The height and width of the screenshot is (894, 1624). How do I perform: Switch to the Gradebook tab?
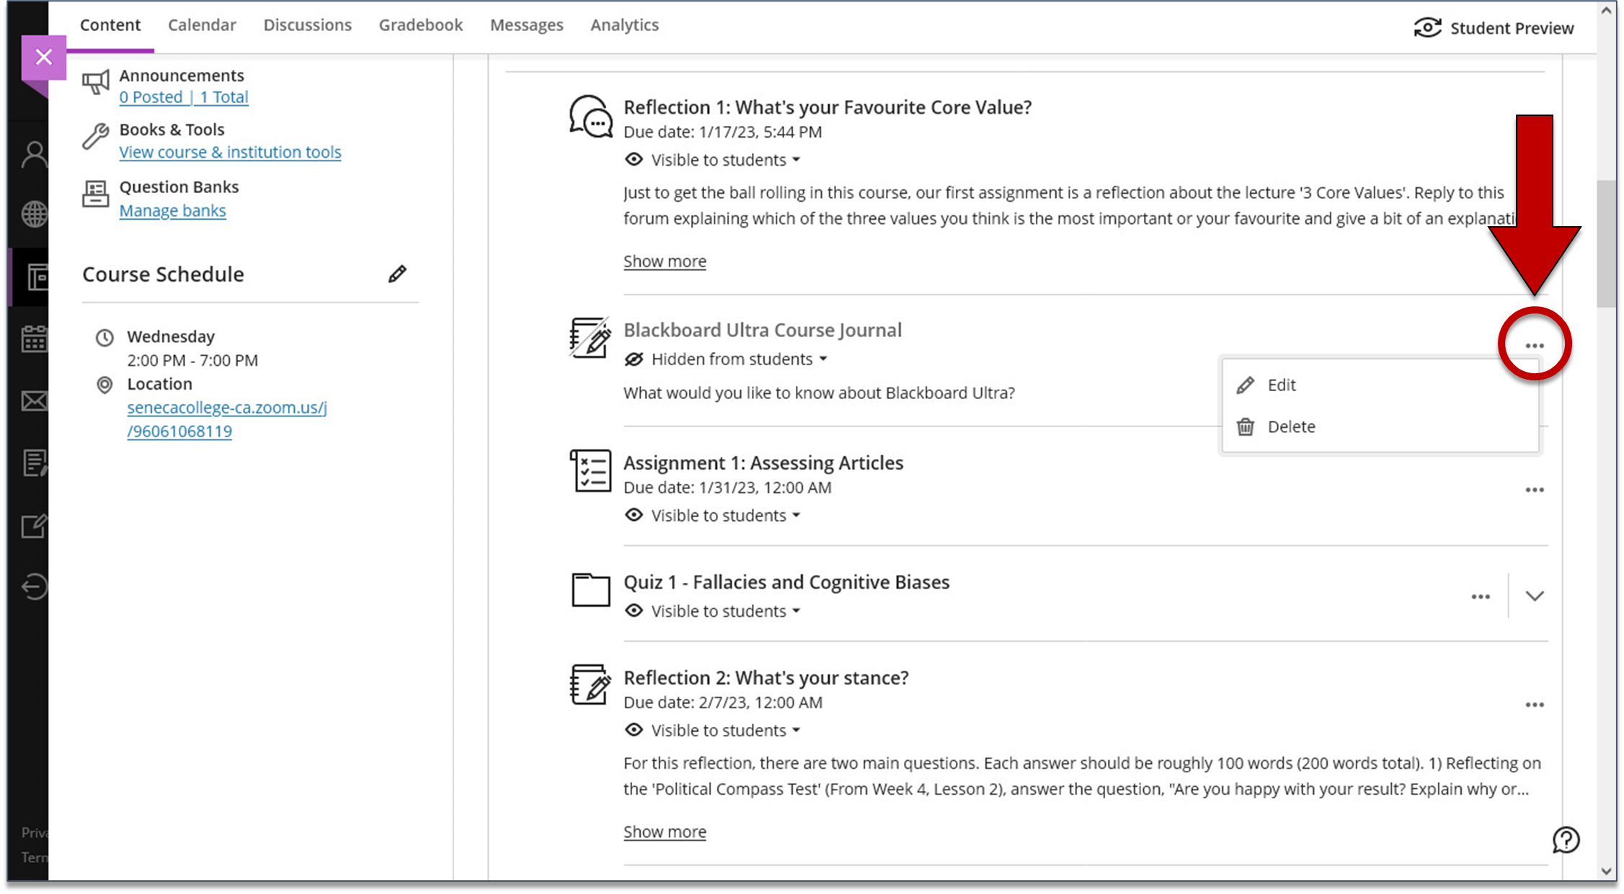(418, 24)
